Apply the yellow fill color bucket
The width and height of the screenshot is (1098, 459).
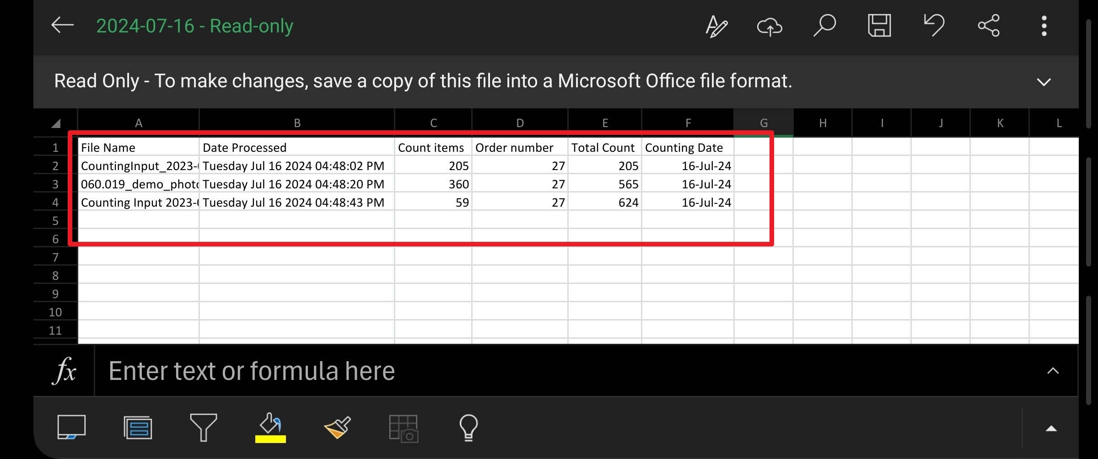tap(270, 427)
